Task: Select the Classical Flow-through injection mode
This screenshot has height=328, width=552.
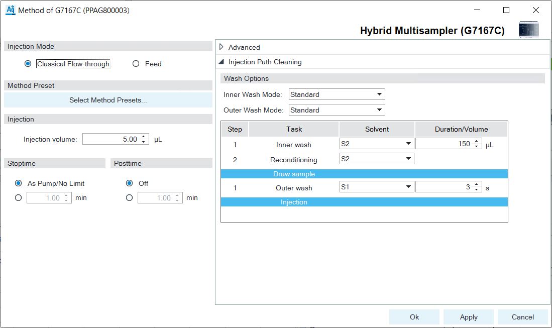Action: tap(28, 64)
